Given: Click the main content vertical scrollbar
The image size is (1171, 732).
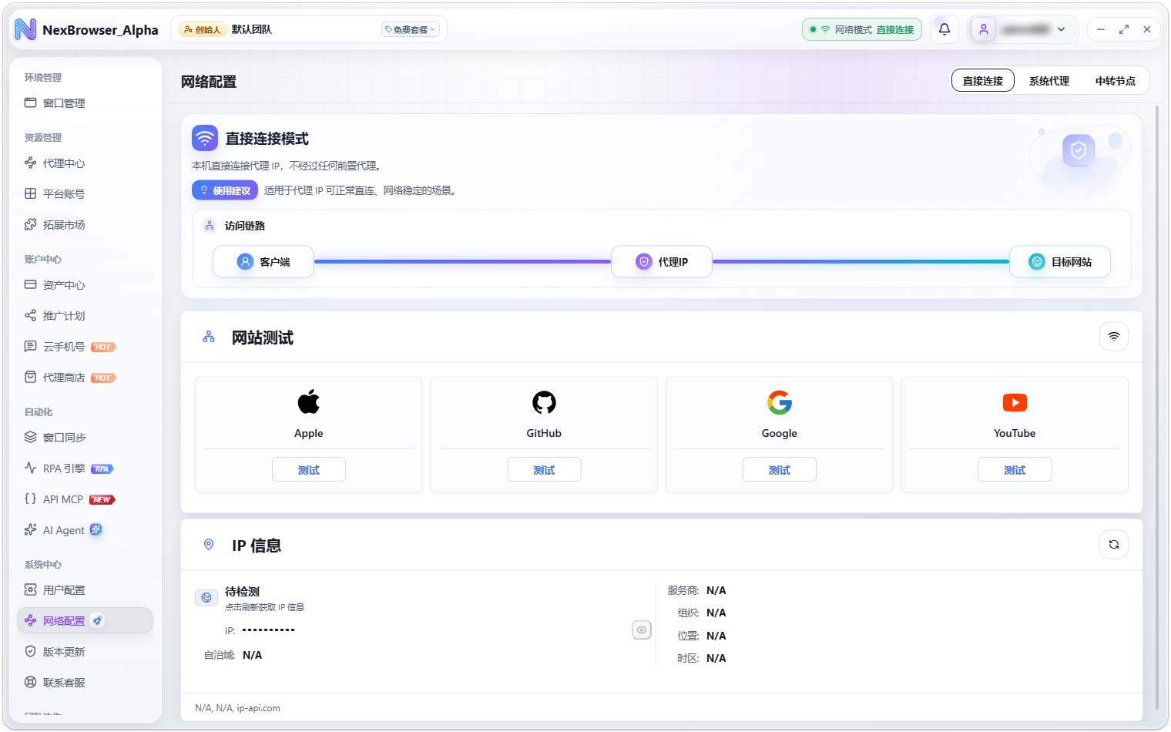Looking at the screenshot, I should (x=1156, y=408).
